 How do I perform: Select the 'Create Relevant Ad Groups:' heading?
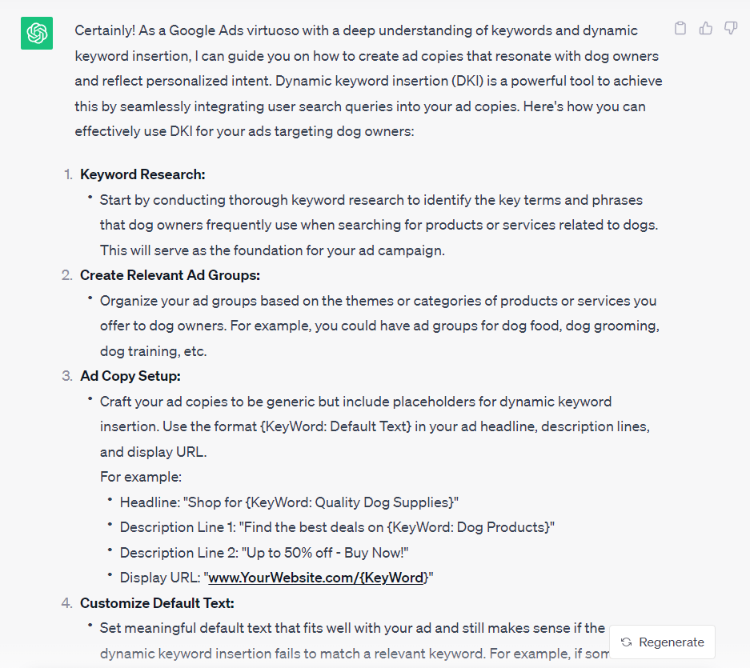point(170,274)
